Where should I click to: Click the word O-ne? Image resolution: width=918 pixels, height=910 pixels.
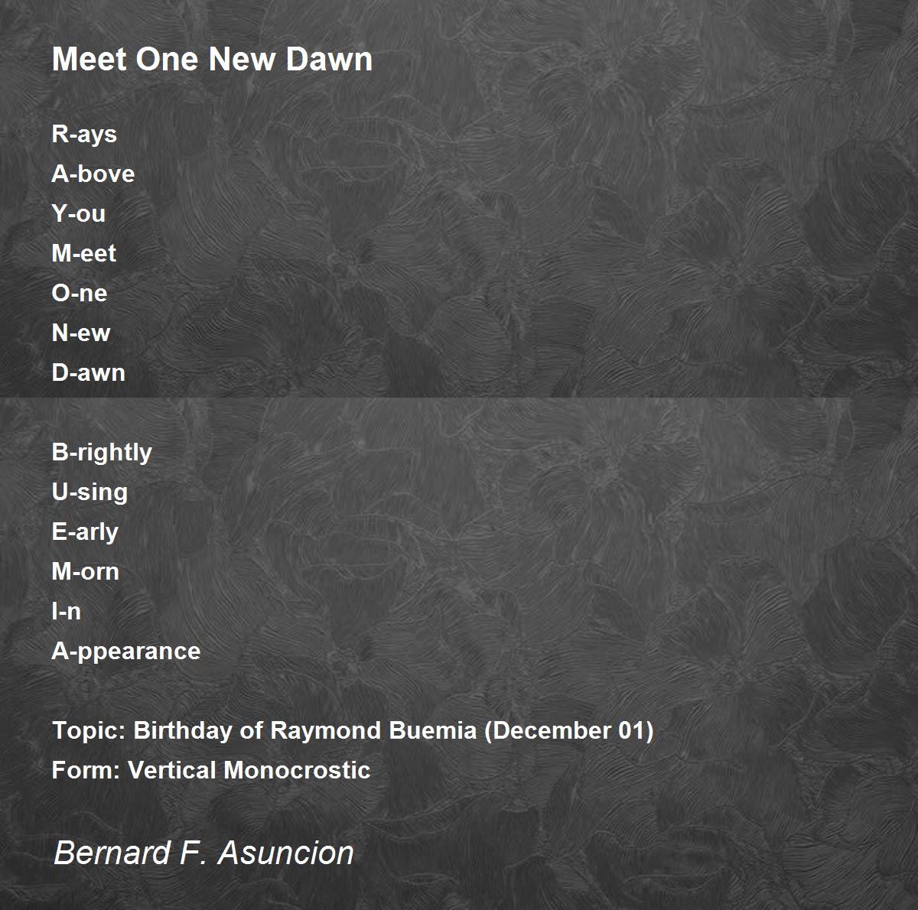(x=80, y=294)
